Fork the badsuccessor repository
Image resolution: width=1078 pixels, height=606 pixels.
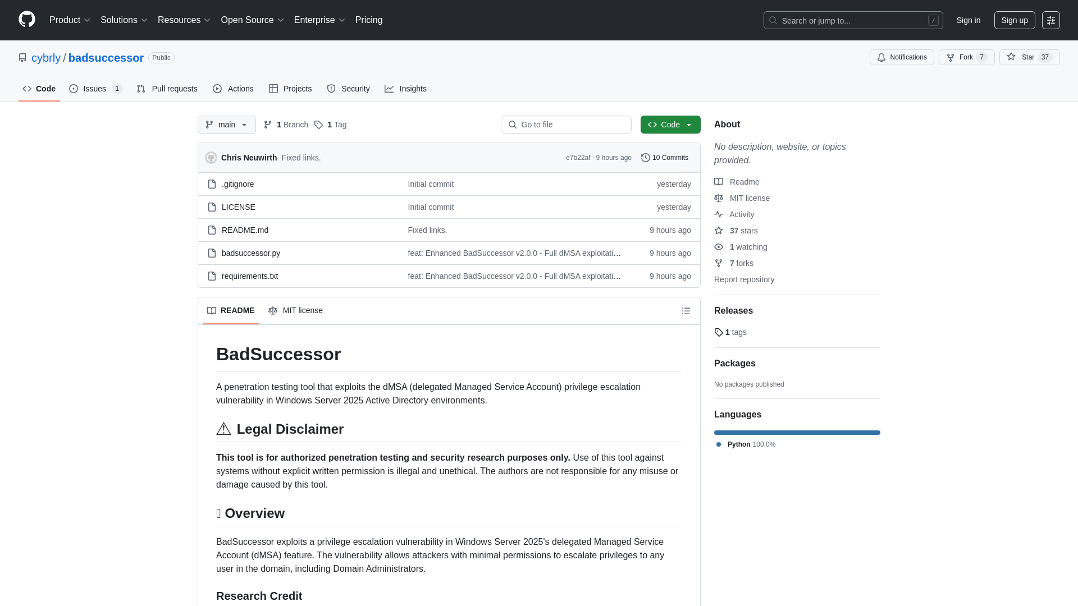tap(966, 57)
